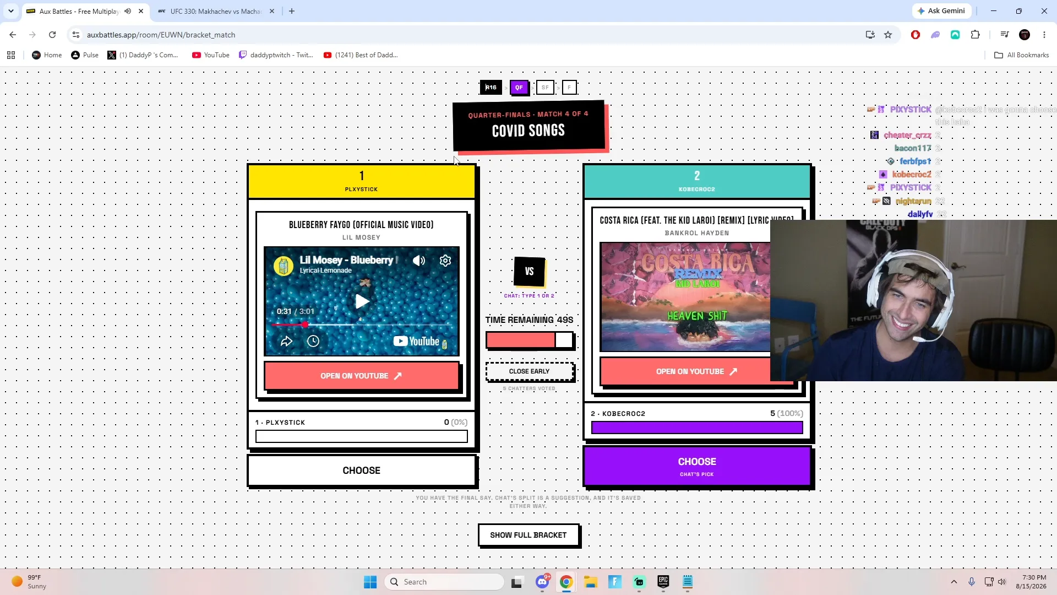The image size is (1057, 595).
Task: Open Pulse bookmark
Action: tap(85, 55)
